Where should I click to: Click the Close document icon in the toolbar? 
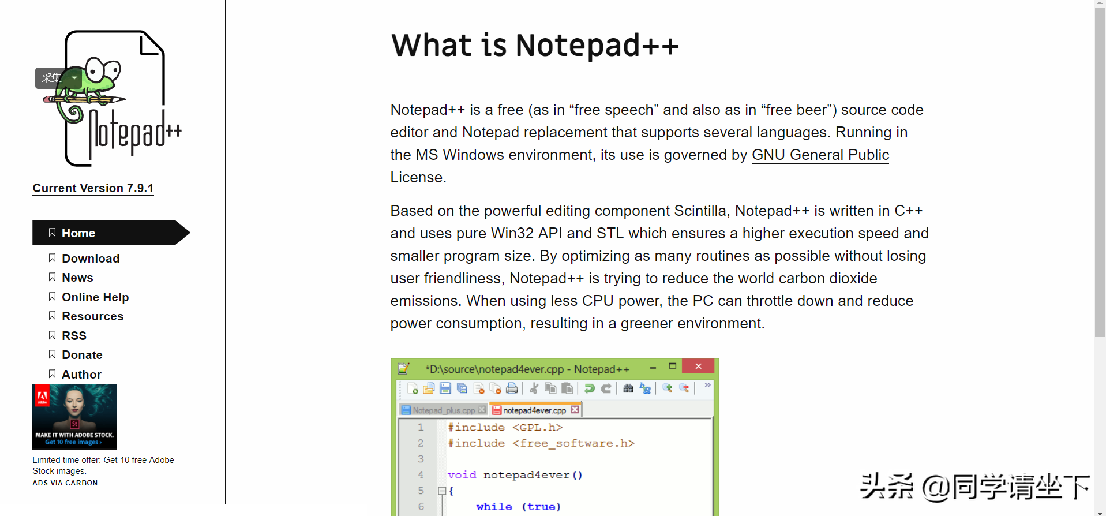click(479, 388)
